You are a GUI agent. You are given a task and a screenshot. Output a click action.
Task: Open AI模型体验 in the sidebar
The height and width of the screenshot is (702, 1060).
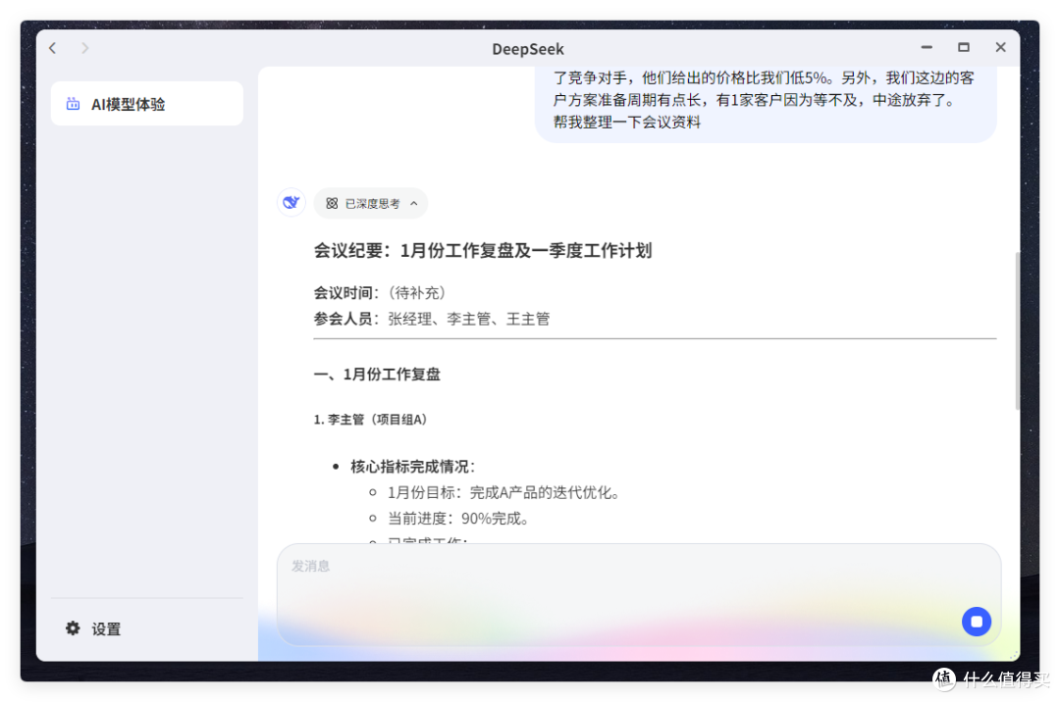tap(146, 104)
